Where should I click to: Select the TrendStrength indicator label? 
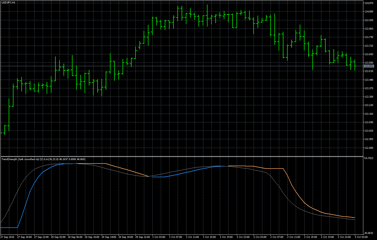point(20,159)
